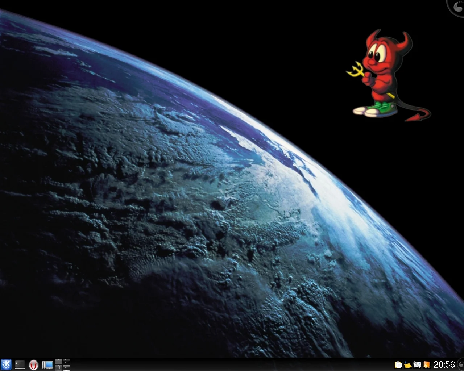Open the KDE Kickoff application launcher

pyautogui.click(x=6, y=364)
